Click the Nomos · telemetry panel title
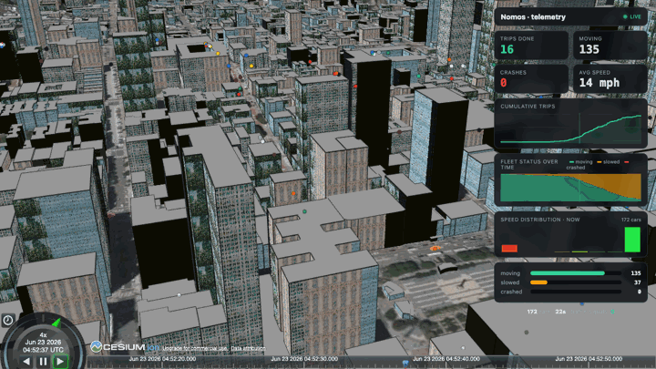Image resolution: width=656 pixels, height=369 pixels. click(x=533, y=17)
